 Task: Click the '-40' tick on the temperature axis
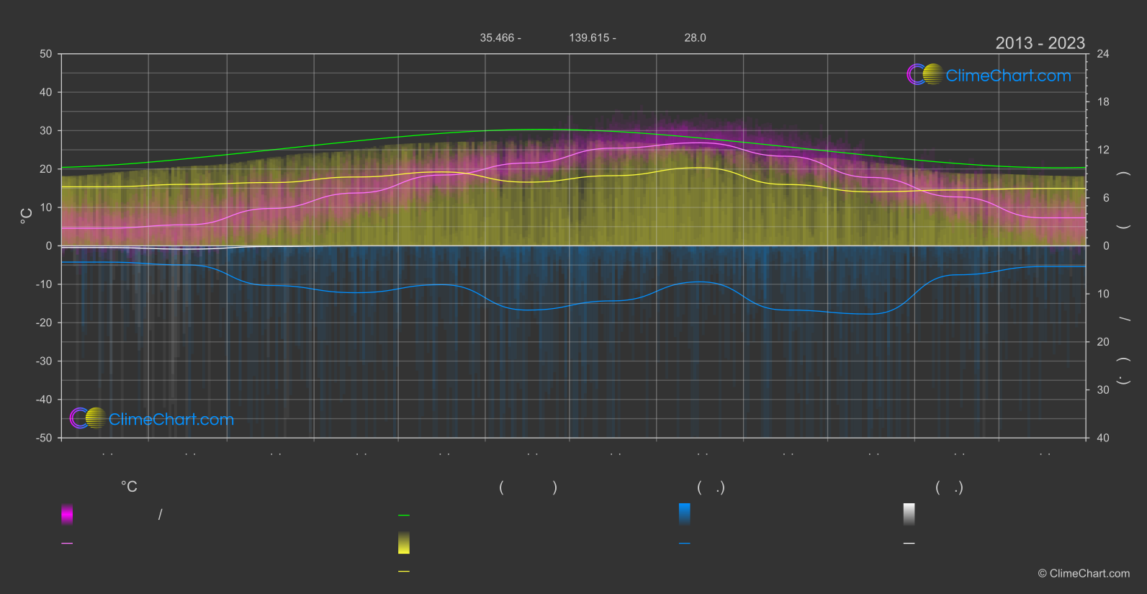pyautogui.click(x=45, y=400)
